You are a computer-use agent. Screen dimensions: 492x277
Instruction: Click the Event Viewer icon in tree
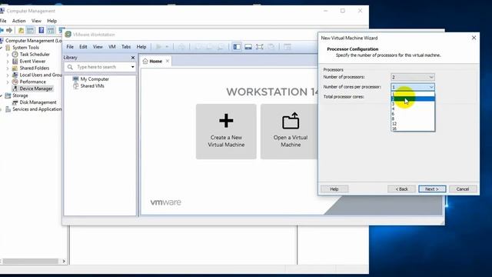pos(15,62)
